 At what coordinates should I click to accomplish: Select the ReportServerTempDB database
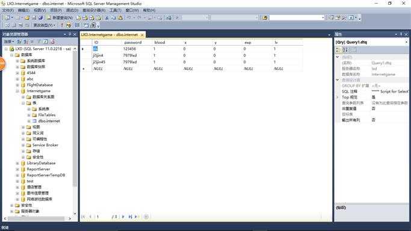(x=46, y=175)
